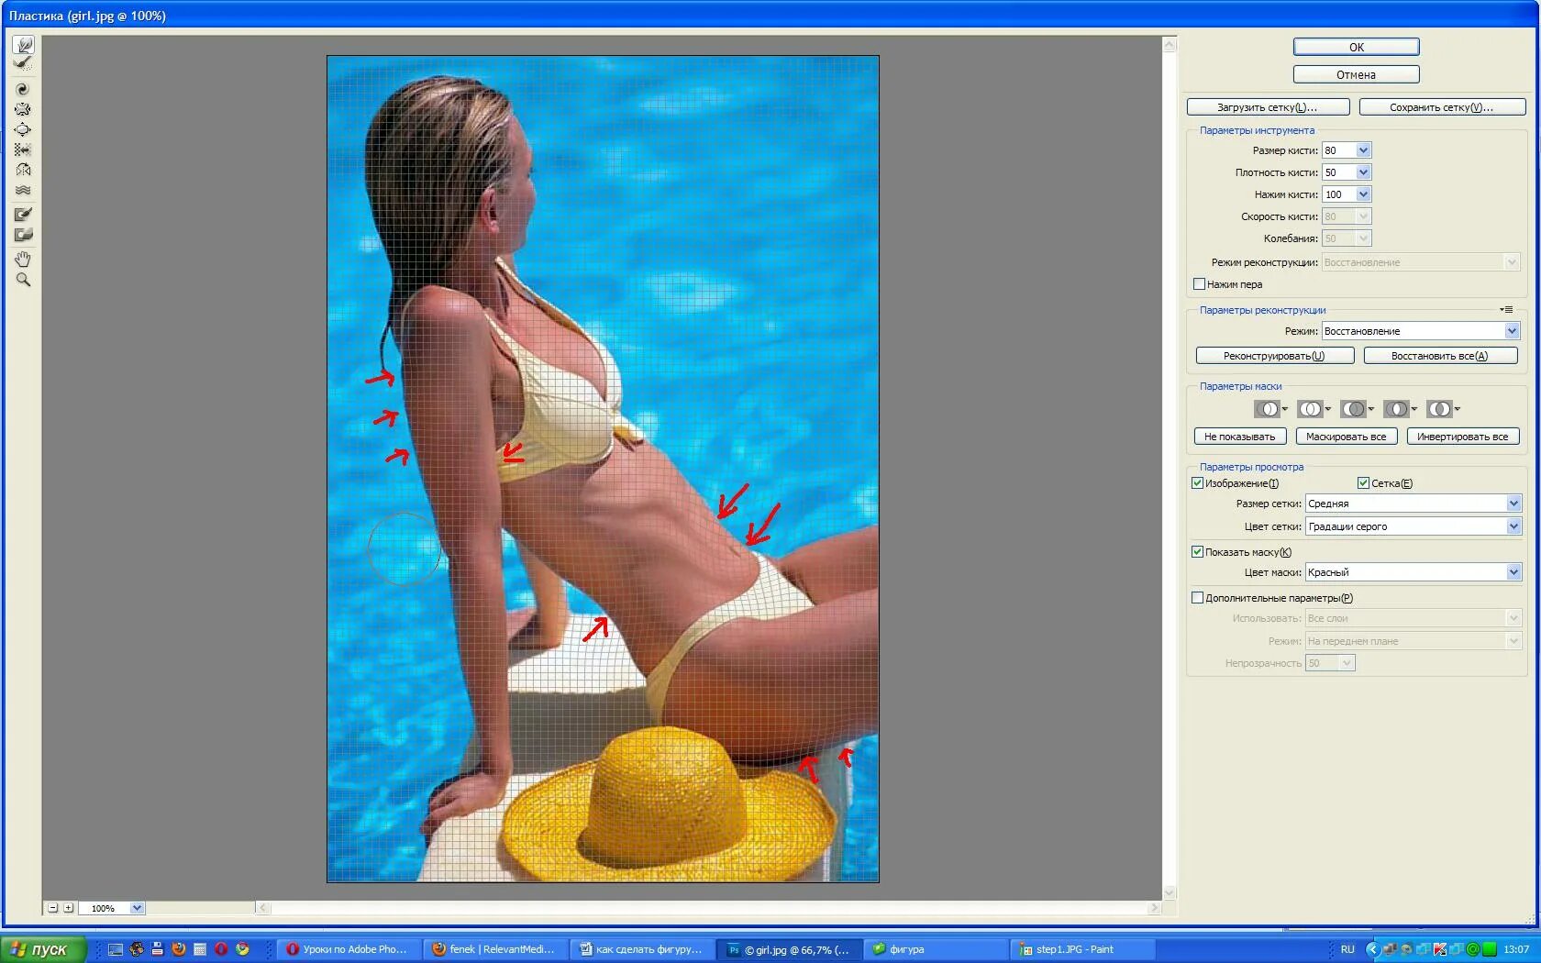Switch to fenek | RelevantMedi... taskbar window
Image resolution: width=1541 pixels, height=963 pixels.
click(495, 949)
